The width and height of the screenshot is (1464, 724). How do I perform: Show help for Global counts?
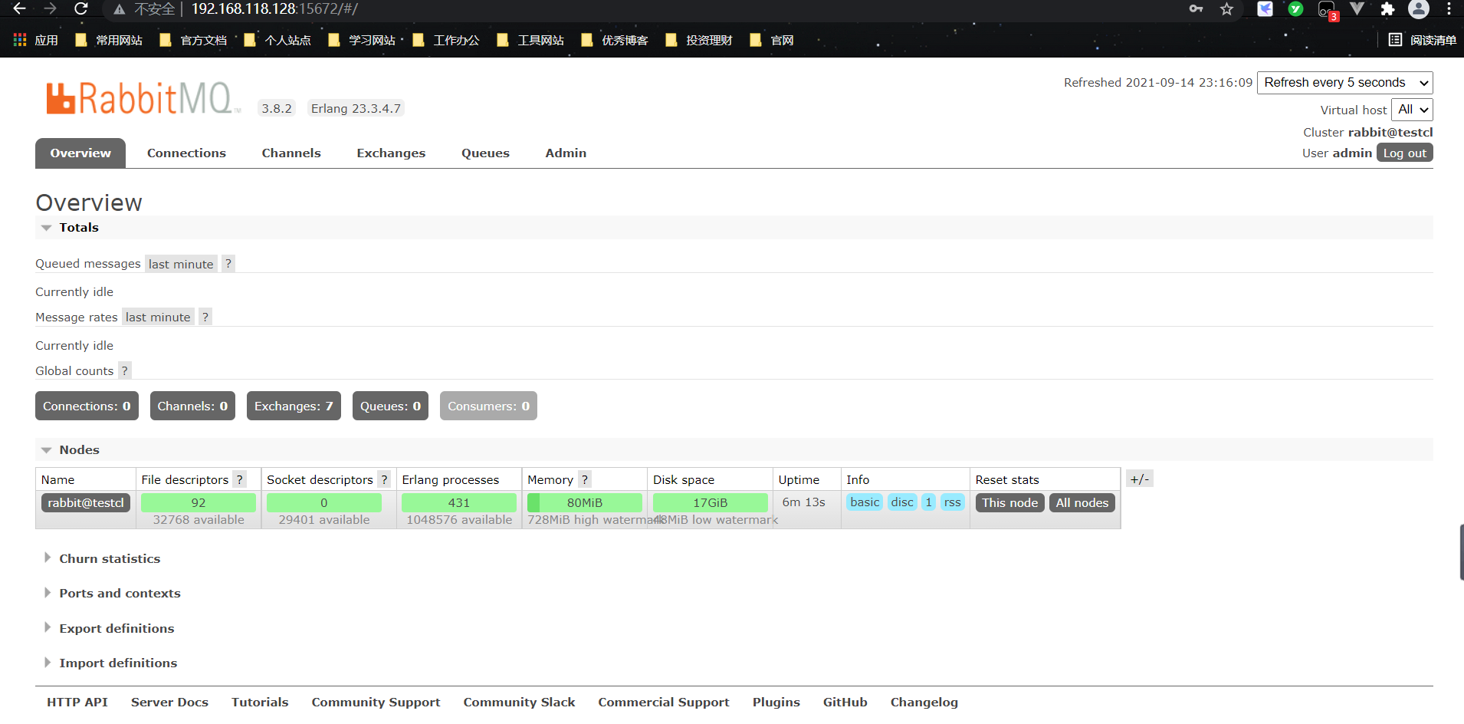tap(125, 370)
